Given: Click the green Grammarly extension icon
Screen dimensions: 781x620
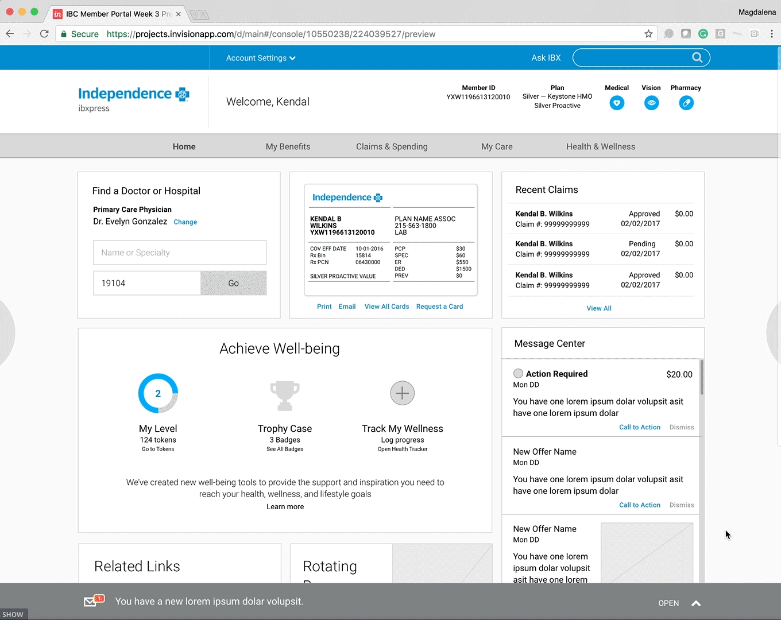Looking at the screenshot, I should point(703,34).
